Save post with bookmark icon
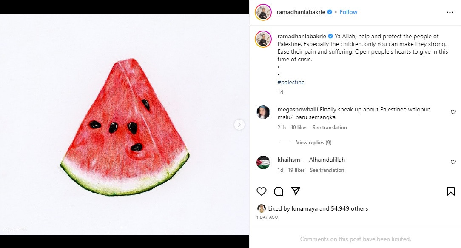The width and height of the screenshot is (461, 248). 451,191
